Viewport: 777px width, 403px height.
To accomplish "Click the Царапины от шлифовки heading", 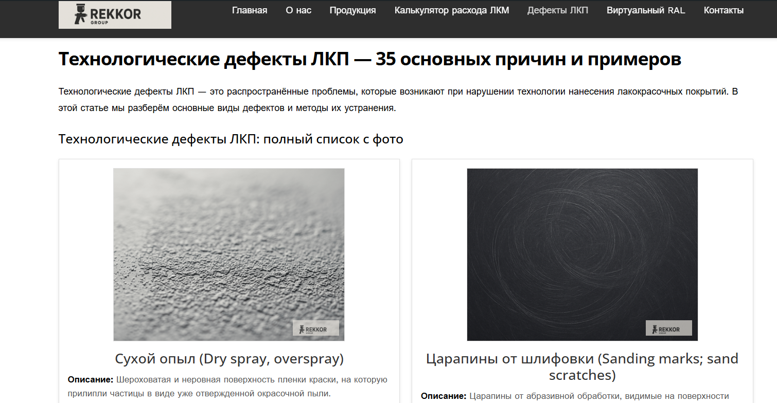I will (582, 367).
